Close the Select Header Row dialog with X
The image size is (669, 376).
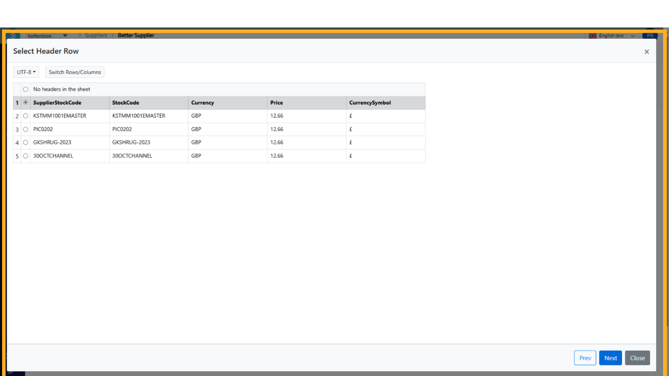(646, 52)
